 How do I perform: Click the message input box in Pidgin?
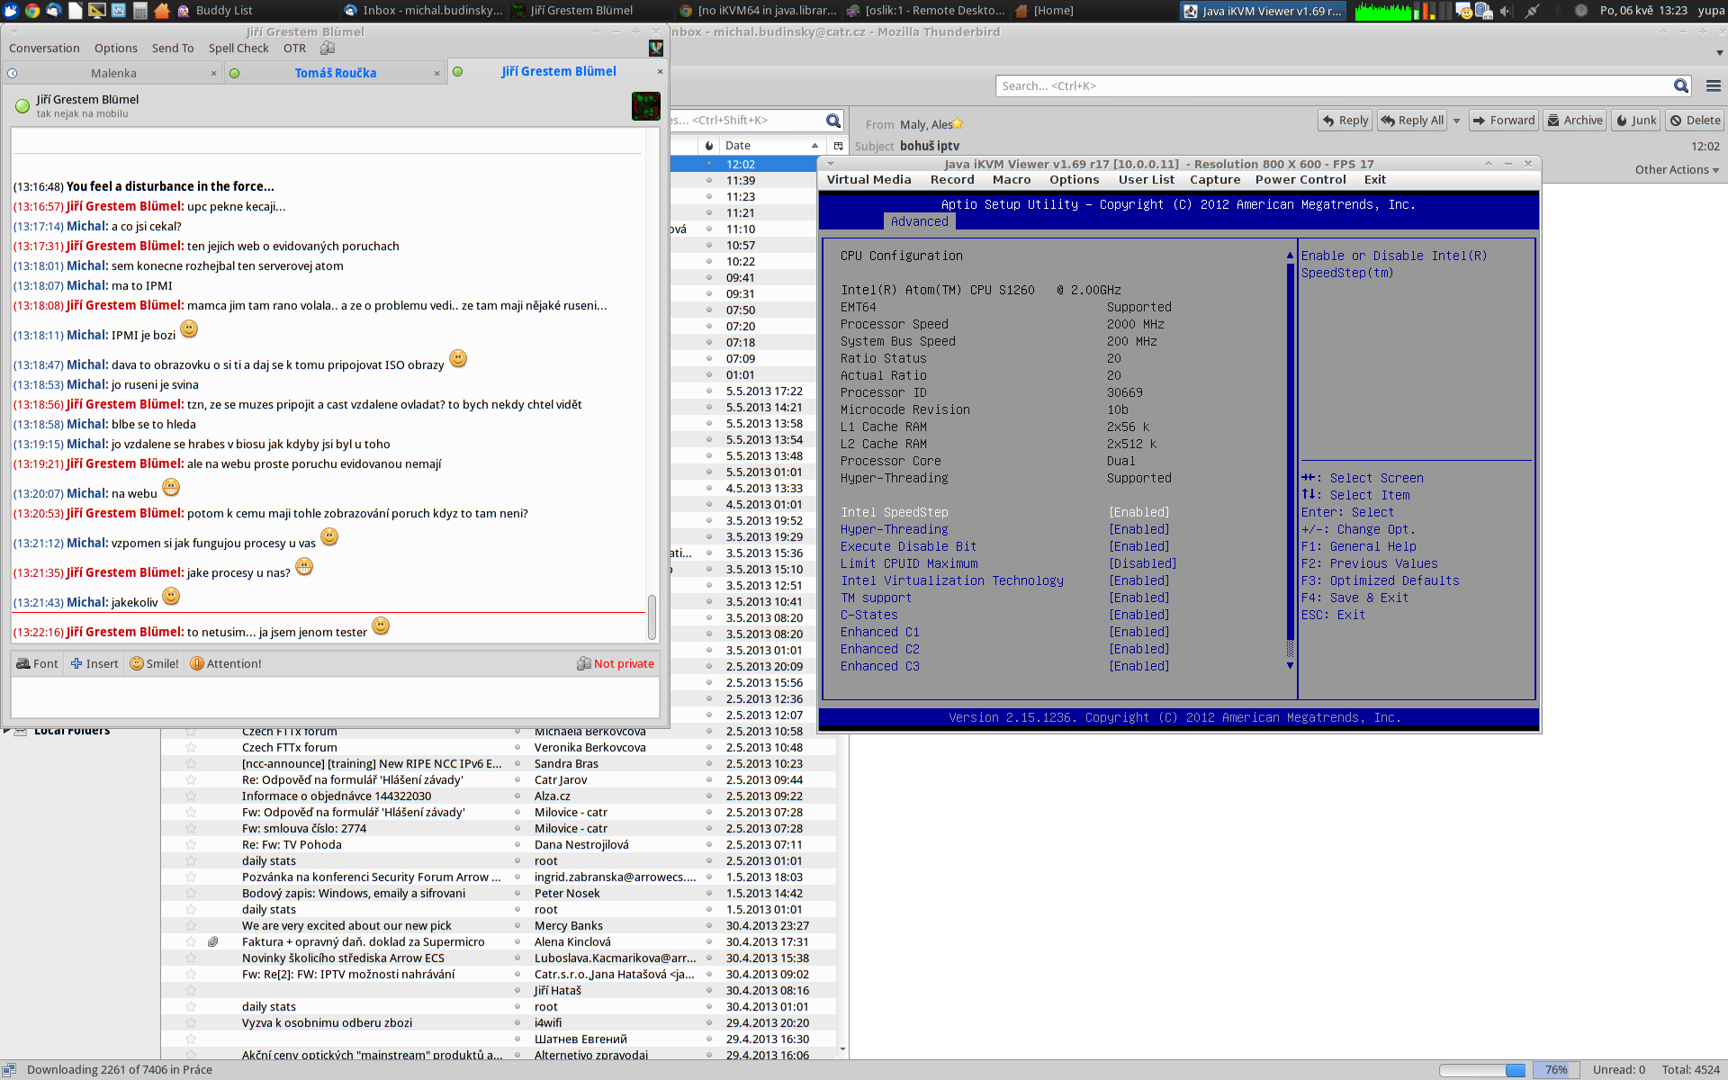(335, 697)
